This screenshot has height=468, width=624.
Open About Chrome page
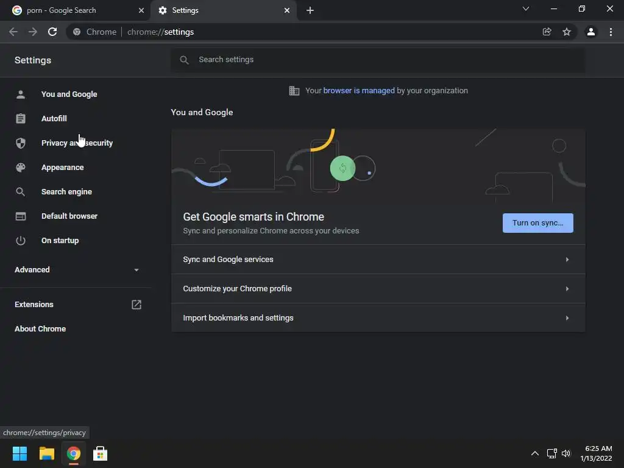pyautogui.click(x=40, y=328)
